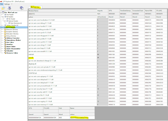Image resolution: width=168 pixels, height=121 pixels.
Task: Click the Debug Directory folder icon
Action: [5, 36]
